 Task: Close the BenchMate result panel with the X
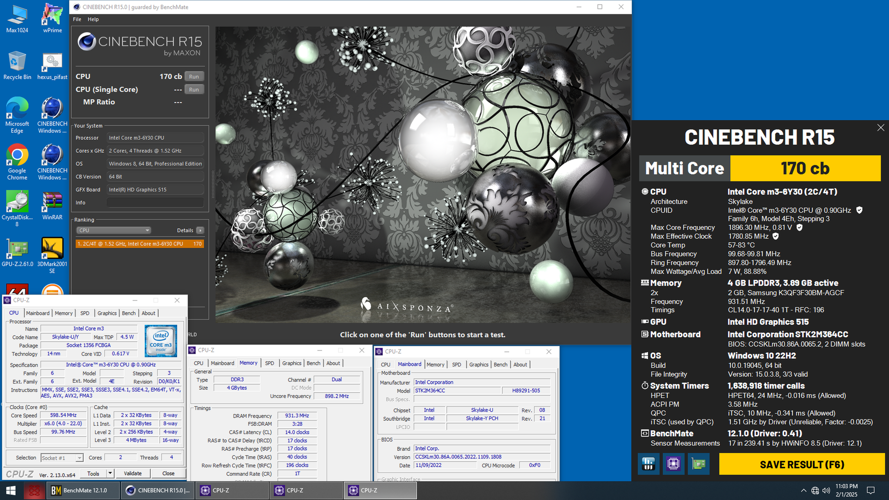880,128
